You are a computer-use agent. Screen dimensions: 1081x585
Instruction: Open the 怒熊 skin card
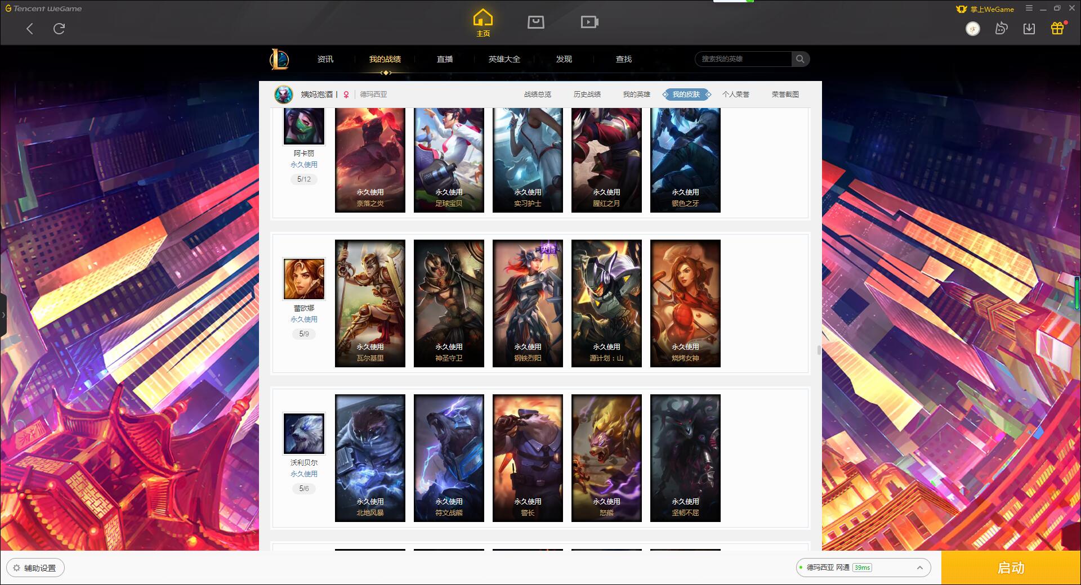click(x=606, y=458)
